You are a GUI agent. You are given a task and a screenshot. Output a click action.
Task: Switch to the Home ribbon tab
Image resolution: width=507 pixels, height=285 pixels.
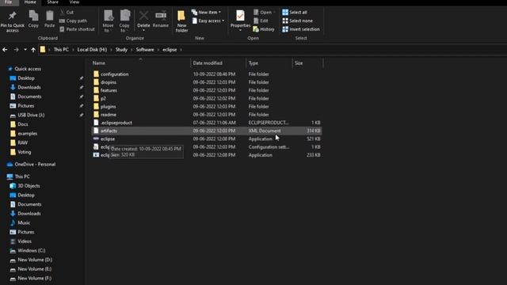tap(30, 2)
